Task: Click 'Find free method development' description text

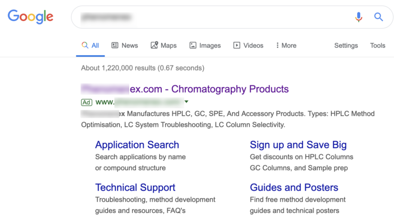Action: (x=298, y=200)
